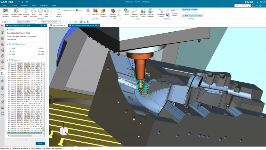Image resolution: width=266 pixels, height=150 pixels.
Task: Open the No Selection Filter dropdown
Action: point(27,22)
